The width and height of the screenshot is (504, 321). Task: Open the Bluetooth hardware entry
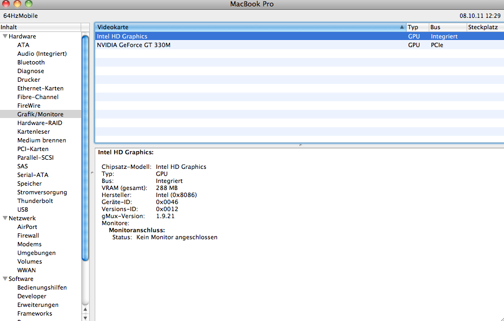point(31,62)
